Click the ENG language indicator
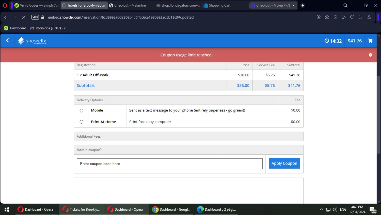Screen dimensions: 381x215 [343, 209]
